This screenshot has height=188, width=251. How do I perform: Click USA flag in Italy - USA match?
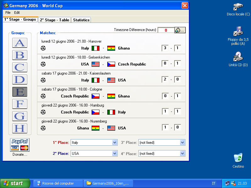click(x=111, y=80)
